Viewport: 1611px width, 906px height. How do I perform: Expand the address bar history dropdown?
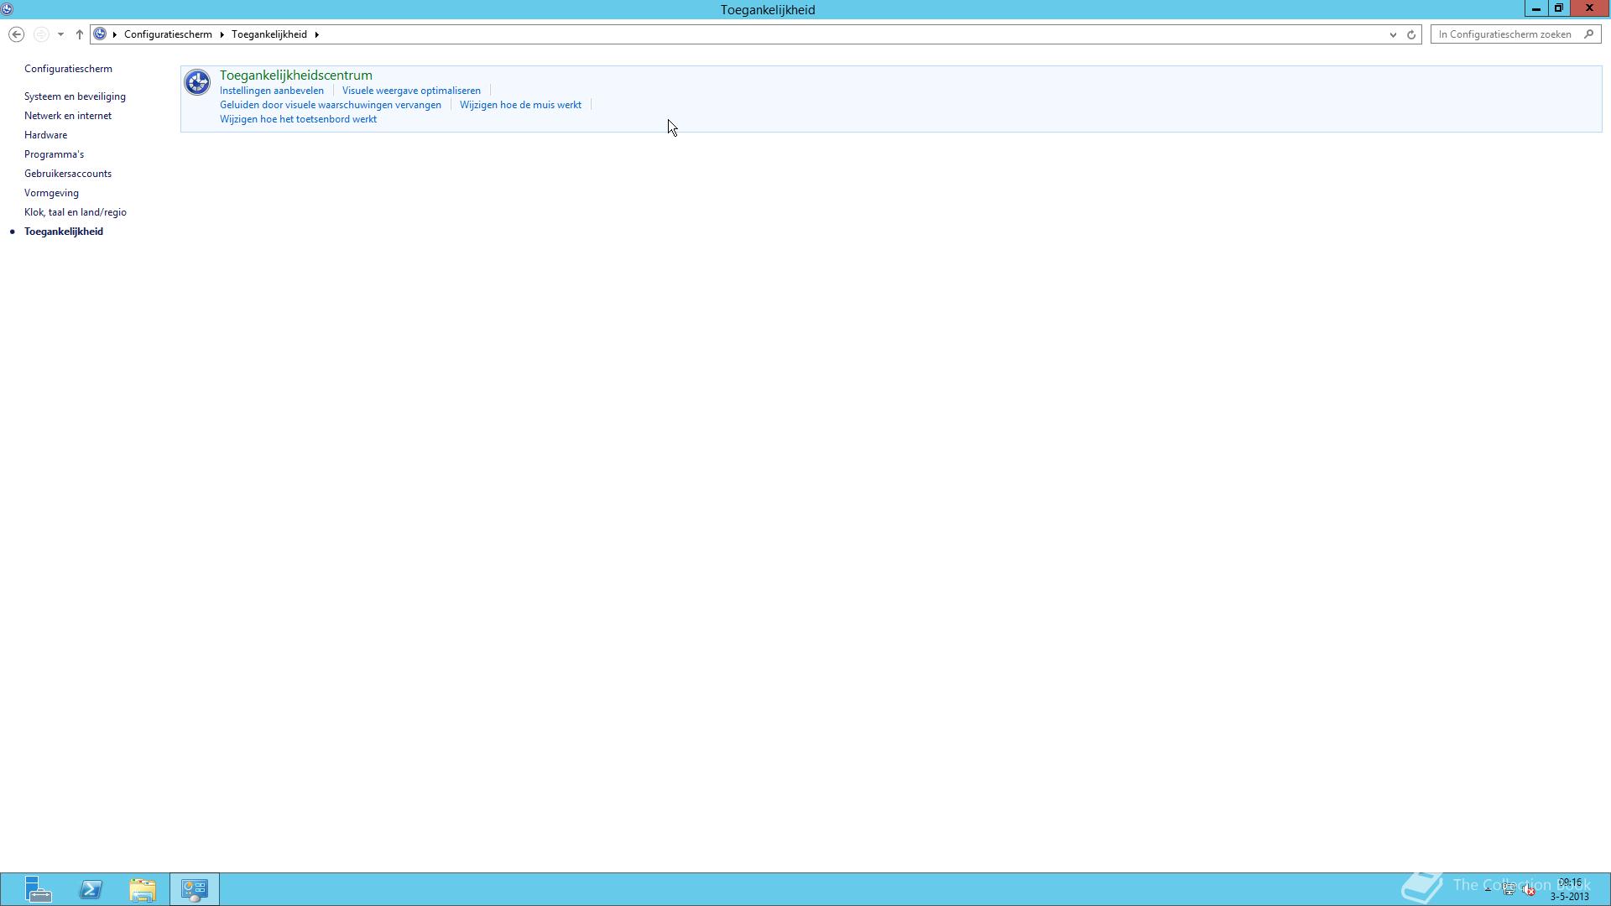point(1393,34)
